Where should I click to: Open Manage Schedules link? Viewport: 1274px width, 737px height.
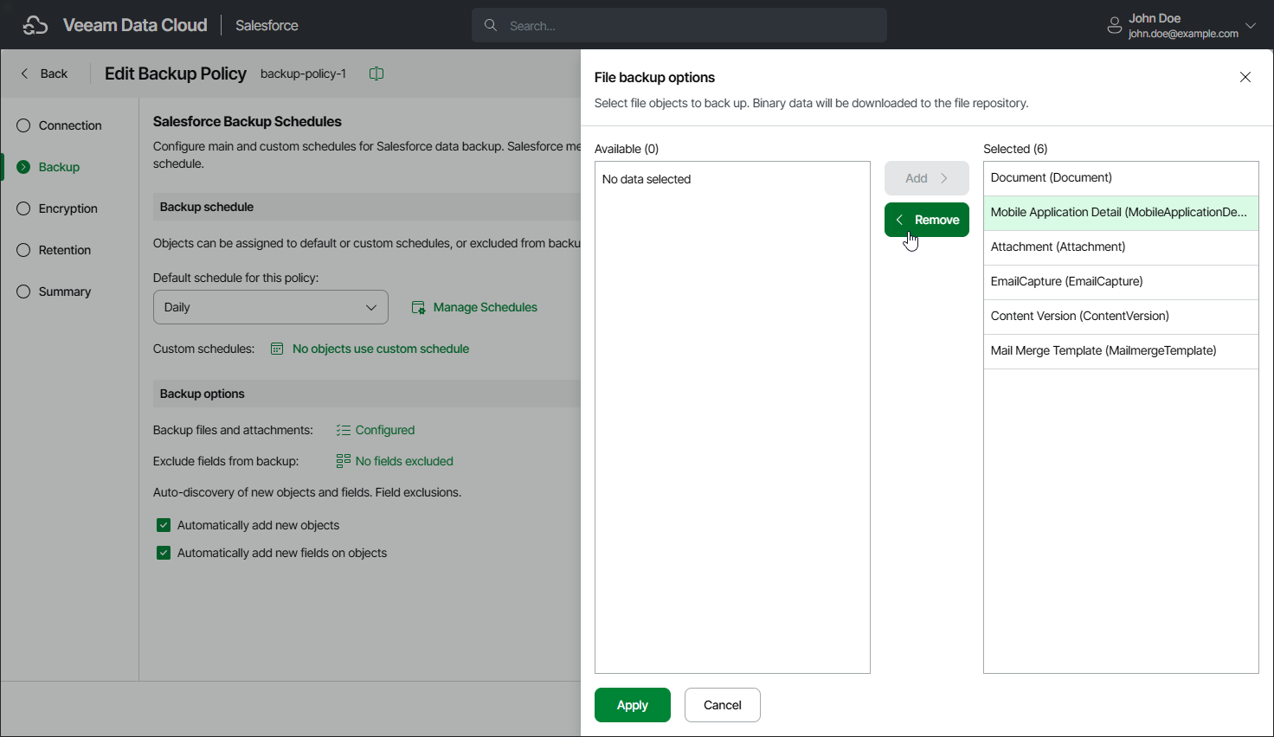pos(486,307)
